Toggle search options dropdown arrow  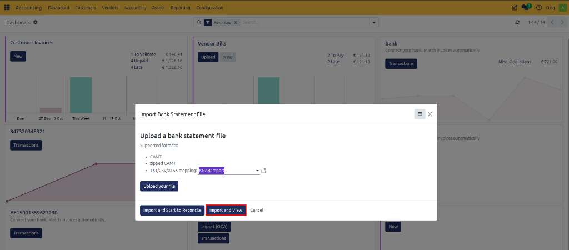tap(374, 22)
